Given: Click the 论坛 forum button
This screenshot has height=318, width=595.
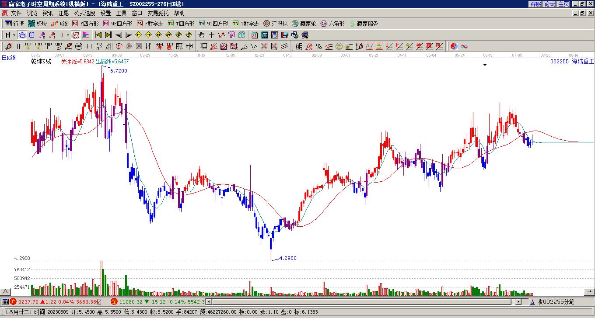Looking at the screenshot, I should point(550,3).
